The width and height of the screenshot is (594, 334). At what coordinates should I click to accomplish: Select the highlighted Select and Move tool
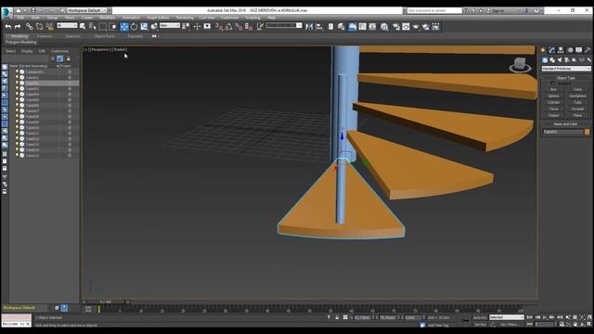(123, 27)
